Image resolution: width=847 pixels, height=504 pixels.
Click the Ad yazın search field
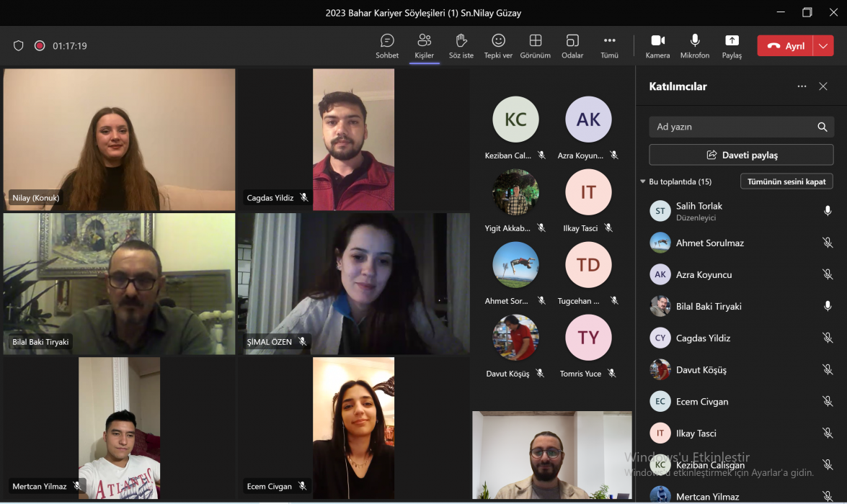732,127
